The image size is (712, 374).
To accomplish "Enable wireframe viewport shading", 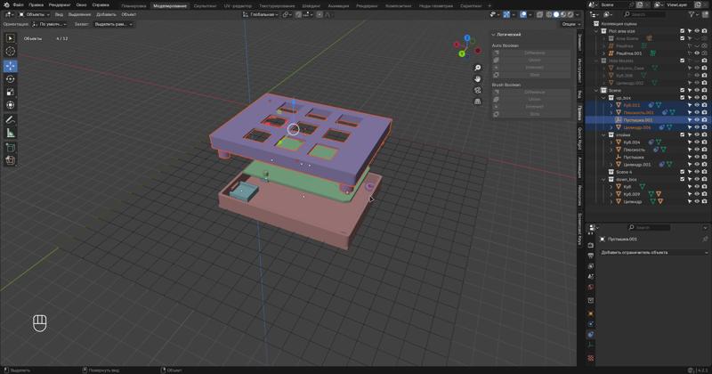I will 549,14.
